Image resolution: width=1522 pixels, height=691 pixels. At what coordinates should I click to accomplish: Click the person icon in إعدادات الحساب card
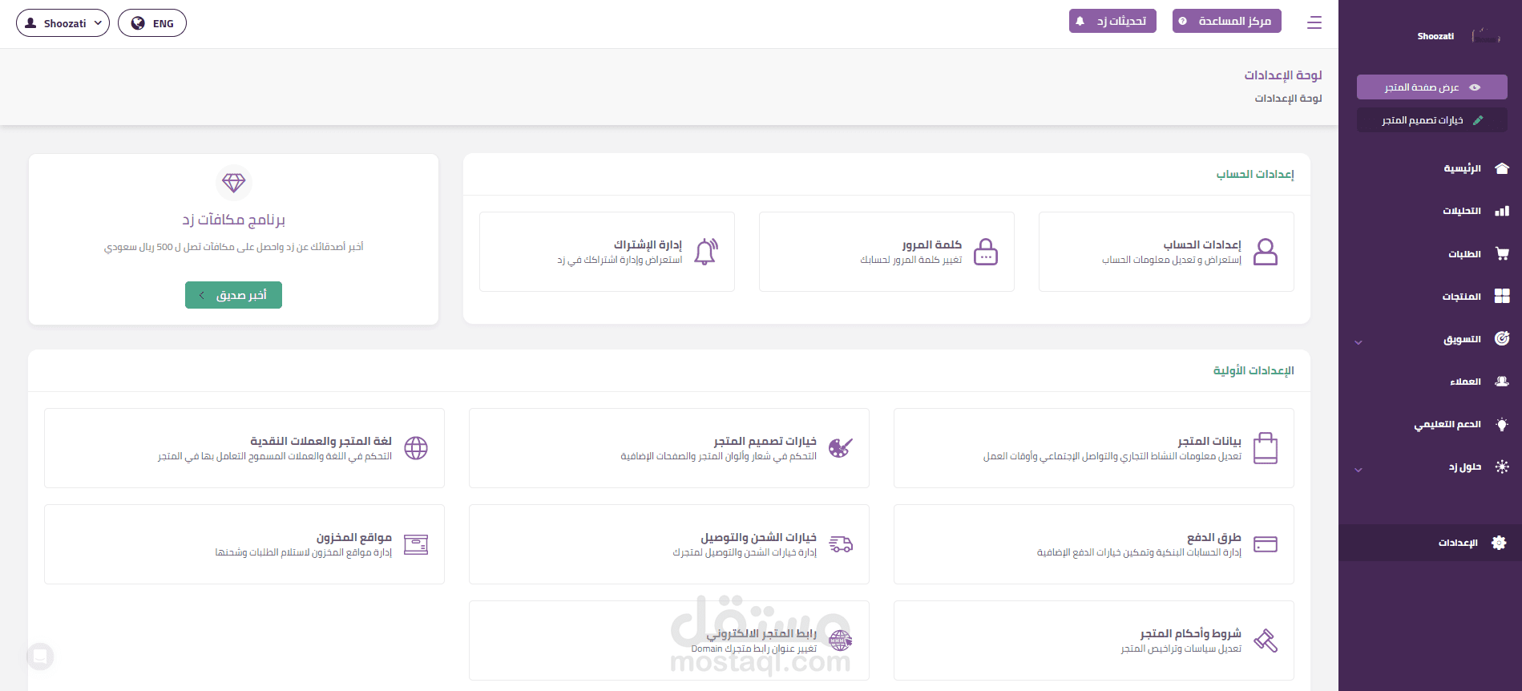[1266, 252]
